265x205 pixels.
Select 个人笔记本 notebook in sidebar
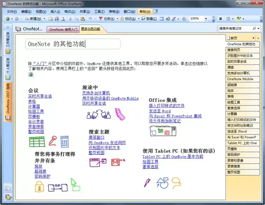click(8, 68)
